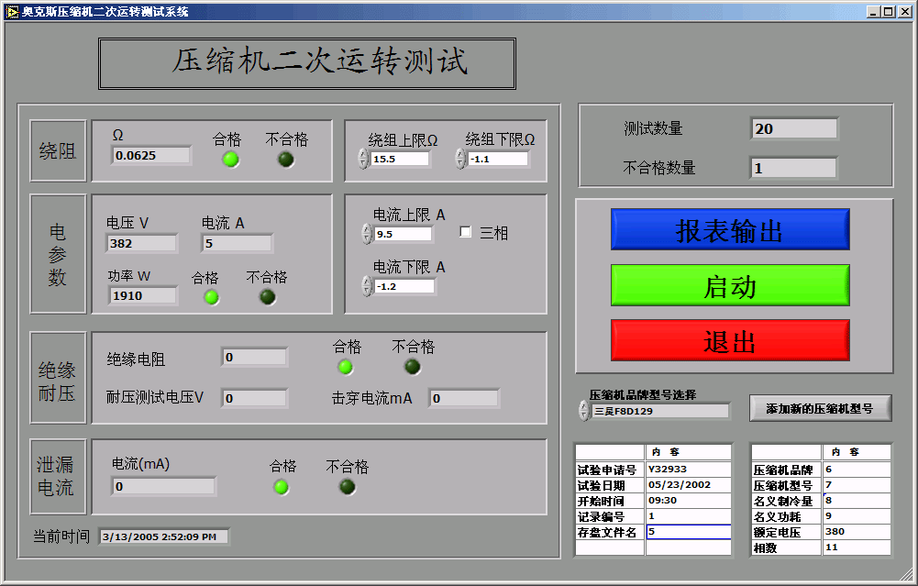Click the dark 不合格 LED in 绕阻 section
Image resolution: width=918 pixels, height=586 pixels.
[x=286, y=159]
